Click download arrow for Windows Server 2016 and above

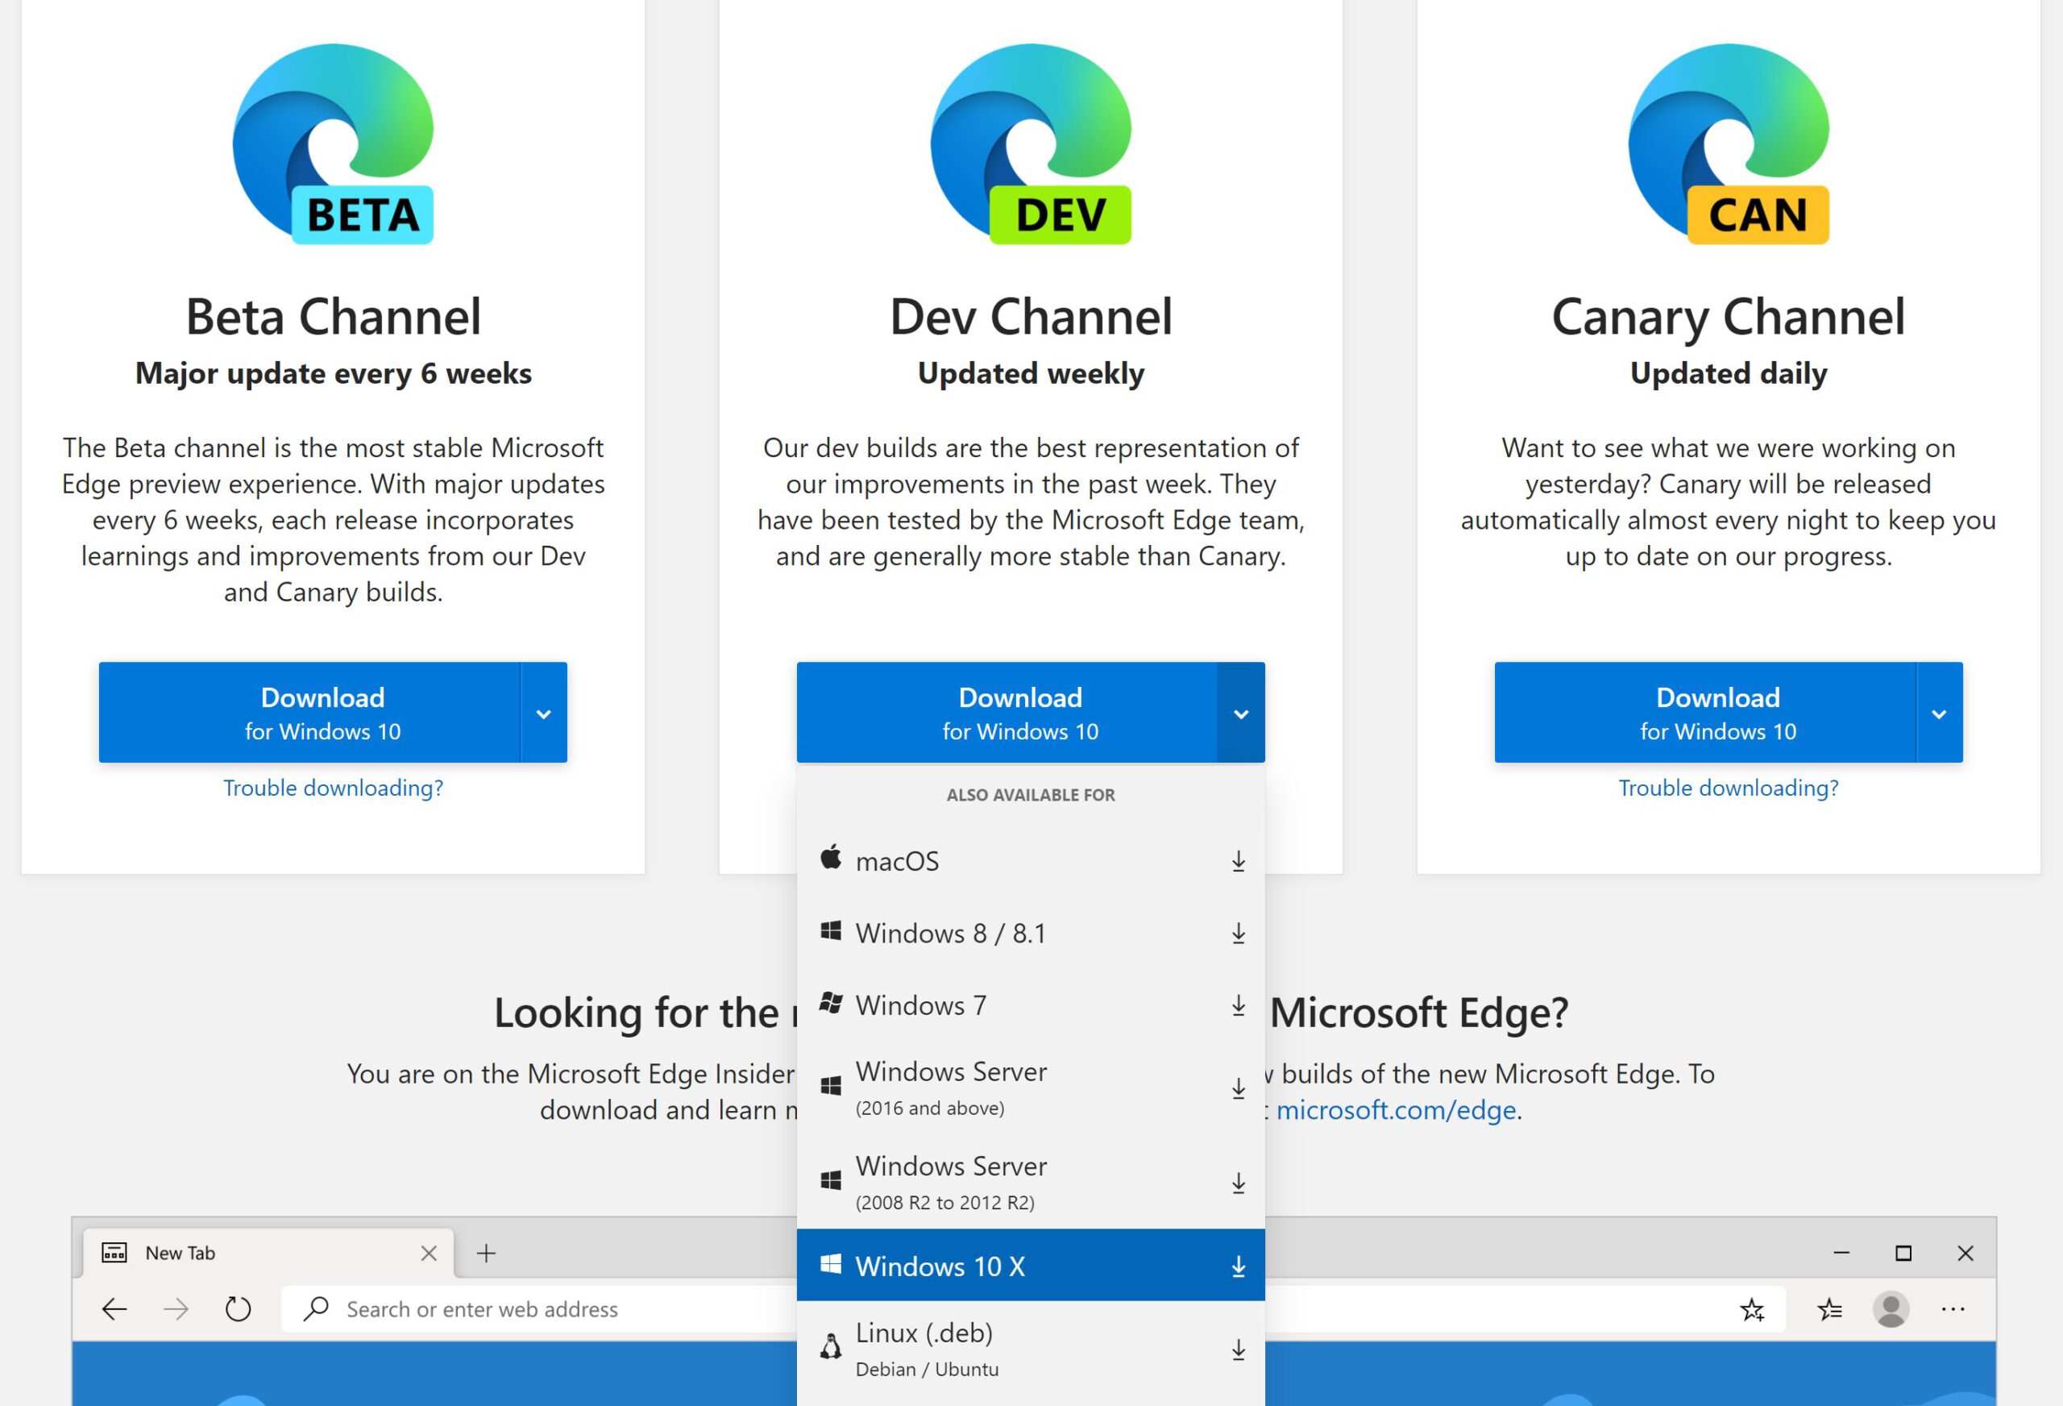tap(1239, 1089)
